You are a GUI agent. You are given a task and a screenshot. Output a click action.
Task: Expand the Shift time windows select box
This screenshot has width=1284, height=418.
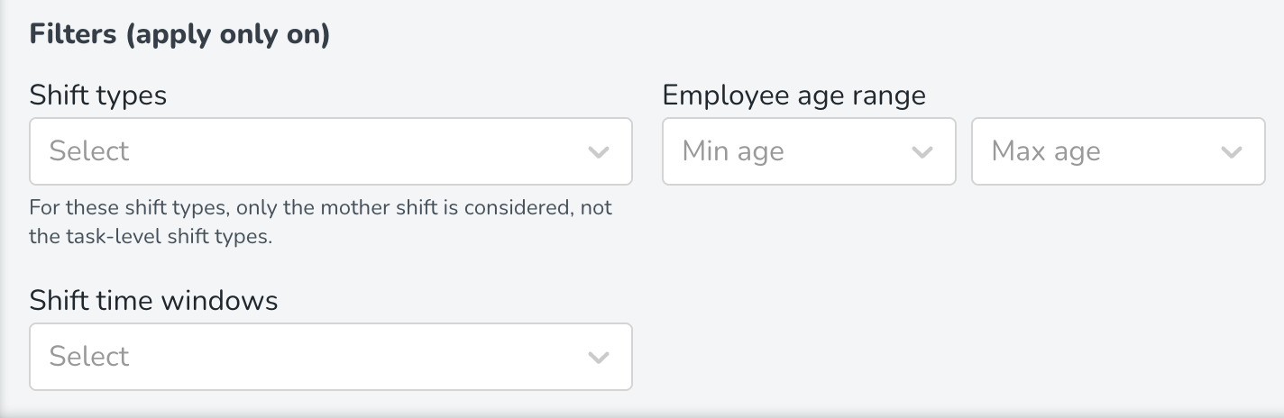pos(330,357)
